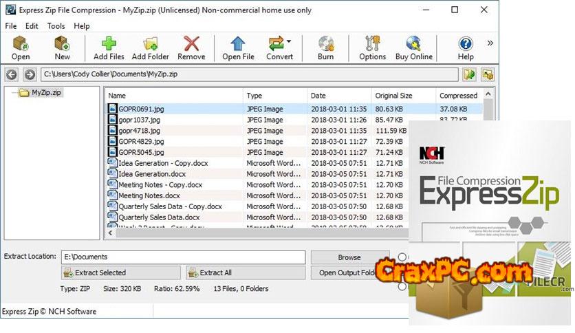Screen dimensions: 575x333
Task: Click the 37.08 KB compressed size cell
Action: point(454,109)
